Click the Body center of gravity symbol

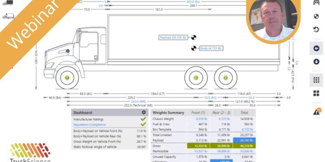(194, 48)
